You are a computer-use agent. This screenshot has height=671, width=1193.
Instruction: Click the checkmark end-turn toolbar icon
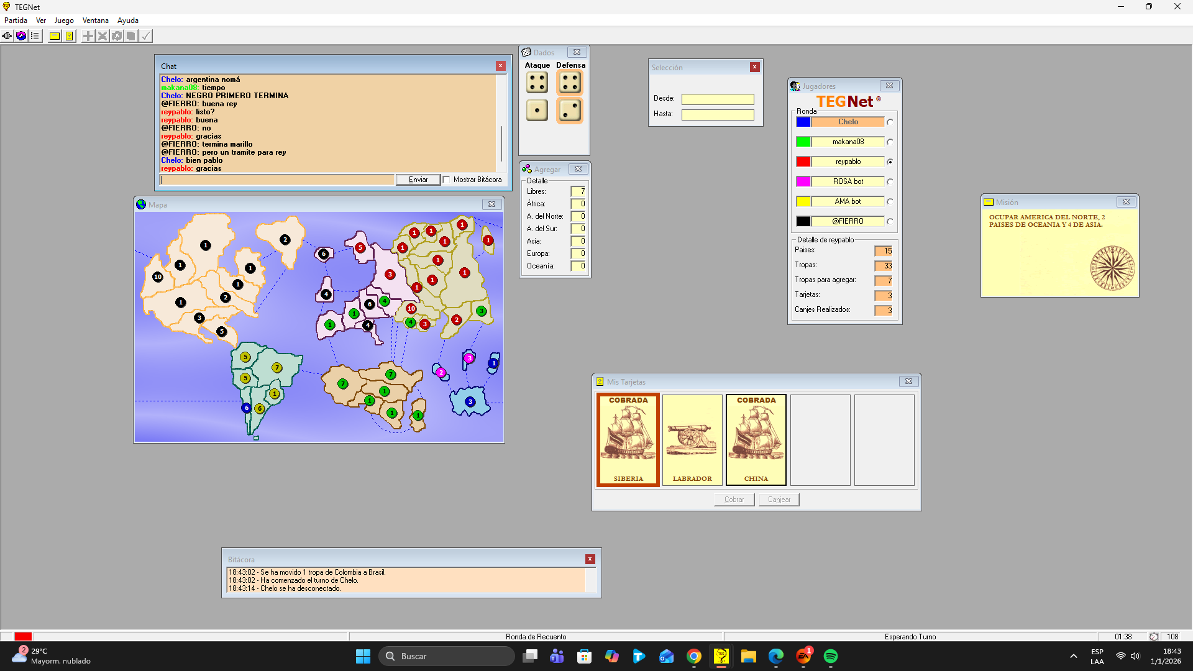[x=145, y=36]
